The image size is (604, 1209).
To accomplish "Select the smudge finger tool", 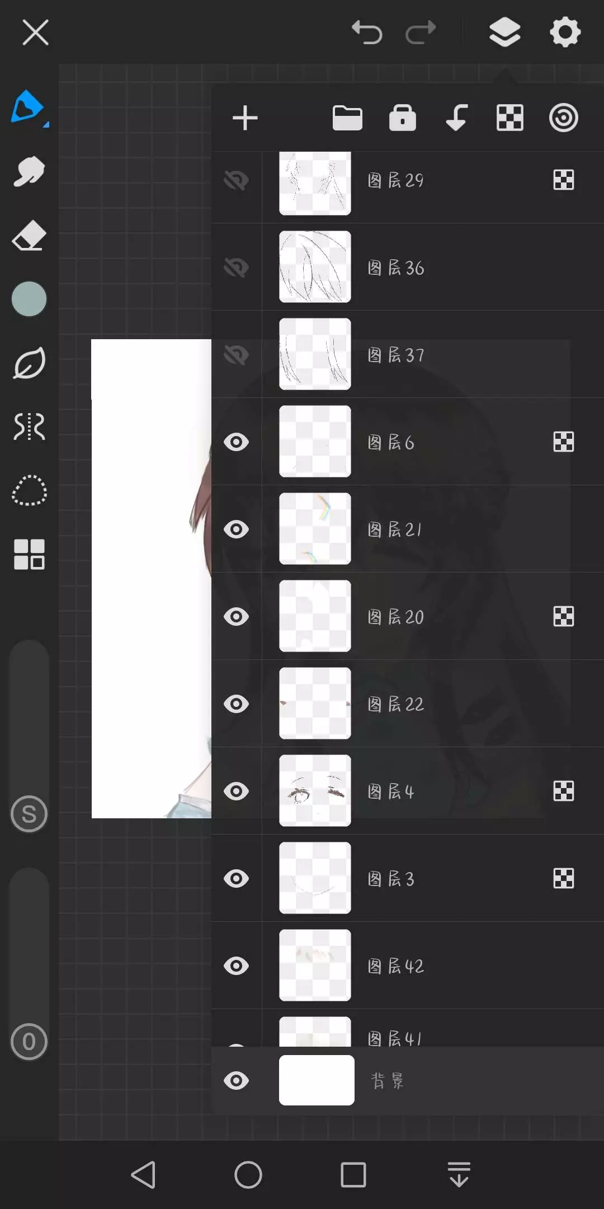I will click(x=29, y=171).
